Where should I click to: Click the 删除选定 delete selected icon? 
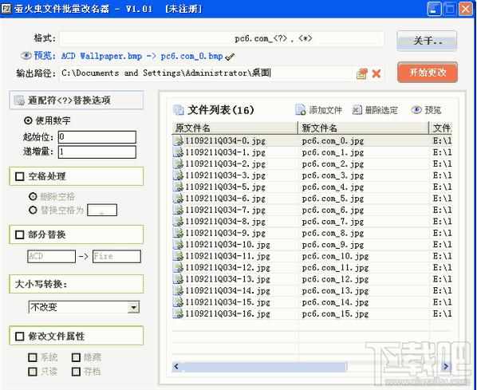357,110
